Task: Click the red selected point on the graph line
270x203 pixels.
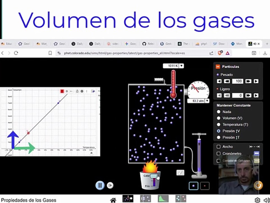Action: 28,133
